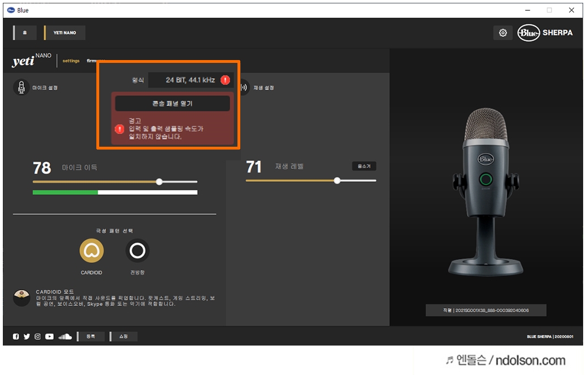Open Blue Sherpa settings gear

coord(503,33)
